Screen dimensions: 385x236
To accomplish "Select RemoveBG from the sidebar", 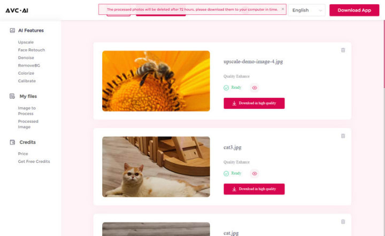I will 29,66.
